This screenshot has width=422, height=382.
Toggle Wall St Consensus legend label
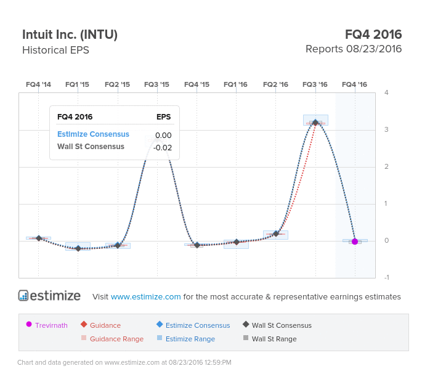tap(282, 325)
